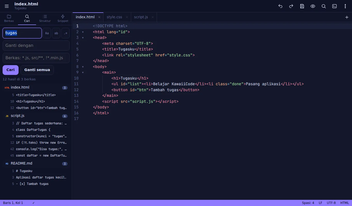Change encoding via UTF-8 status
The width and height of the screenshot is (352, 206).
331,203
